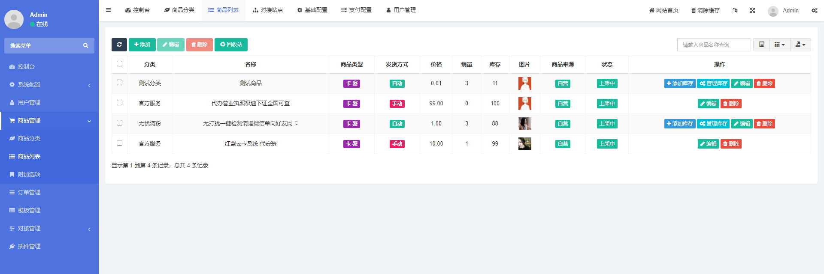
Task: Click 清除缓存 trash icon in header
Action: [x=693, y=10]
